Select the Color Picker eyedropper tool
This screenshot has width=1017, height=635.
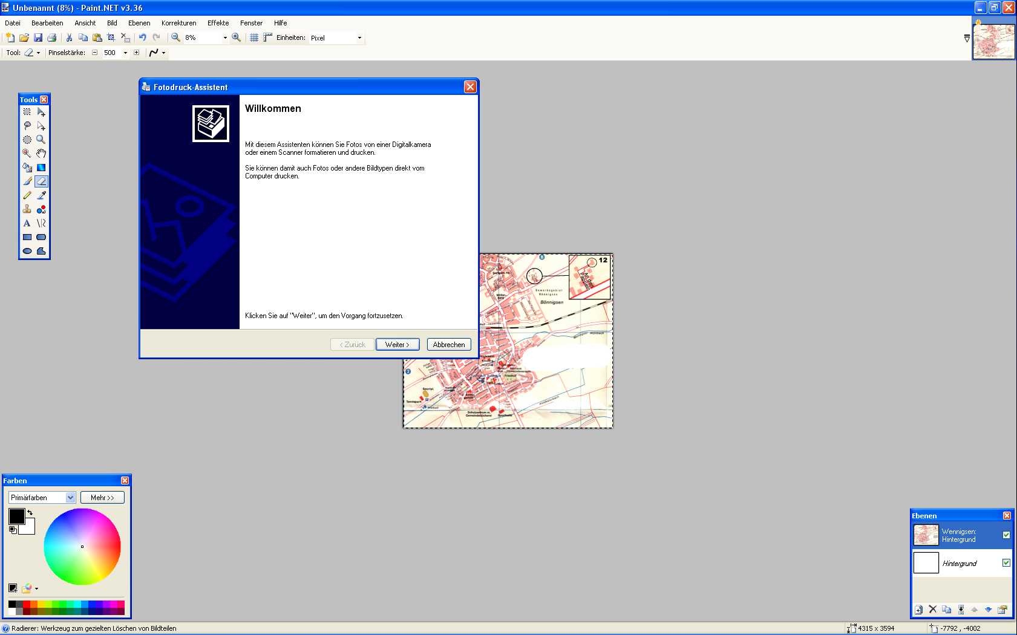(41, 195)
